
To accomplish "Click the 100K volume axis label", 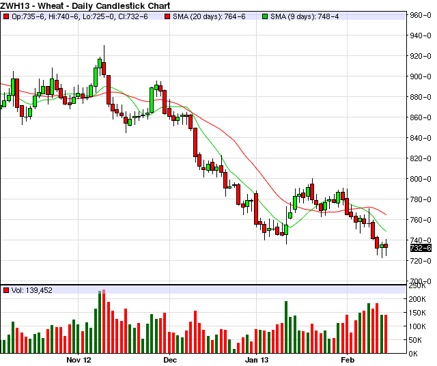I will click(x=417, y=326).
